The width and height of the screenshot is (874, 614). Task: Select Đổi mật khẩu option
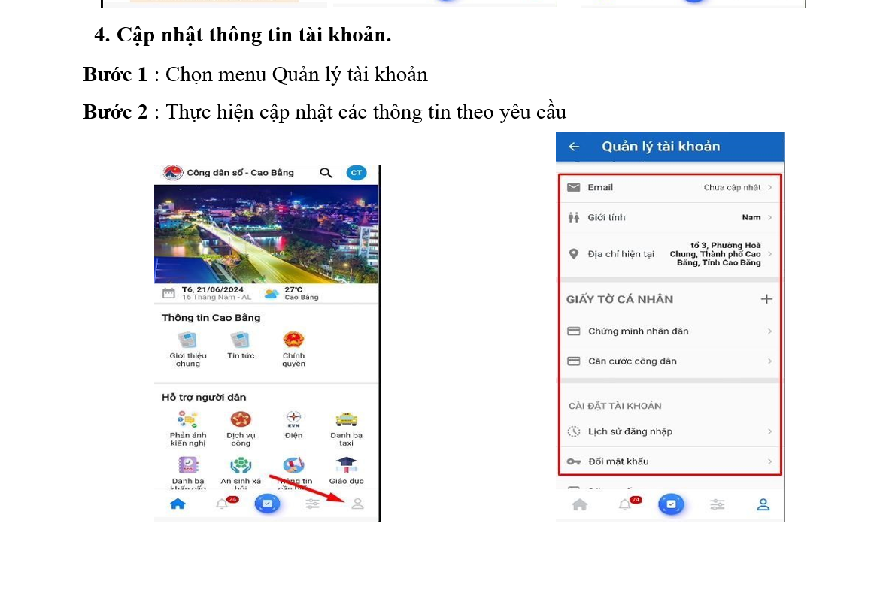click(671, 461)
